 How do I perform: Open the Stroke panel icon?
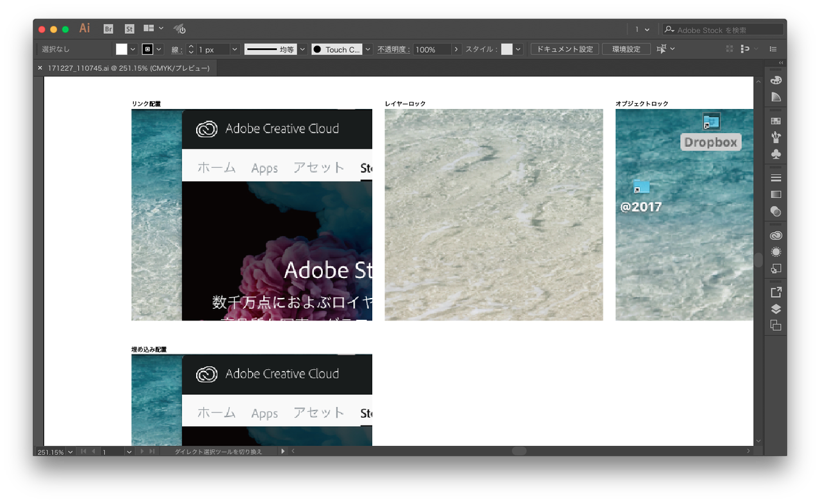pyautogui.click(x=776, y=177)
